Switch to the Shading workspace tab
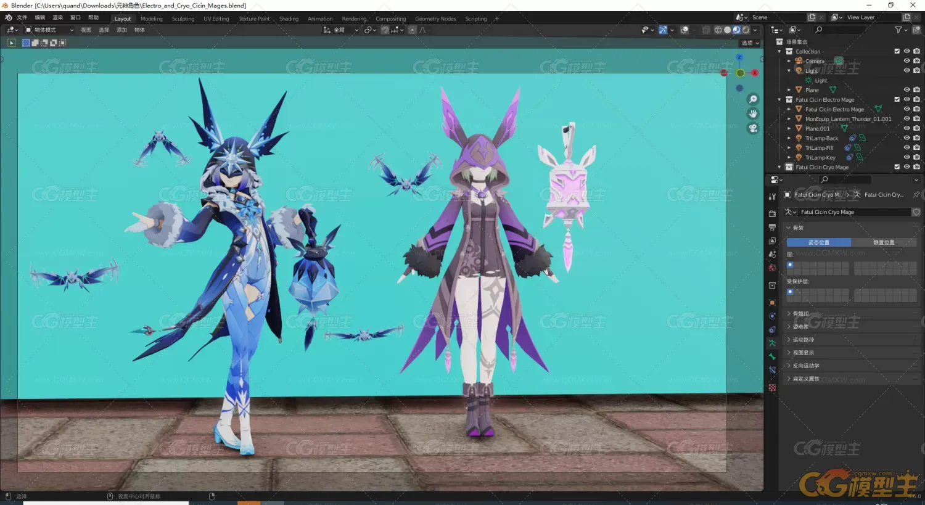925x505 pixels. 289,19
